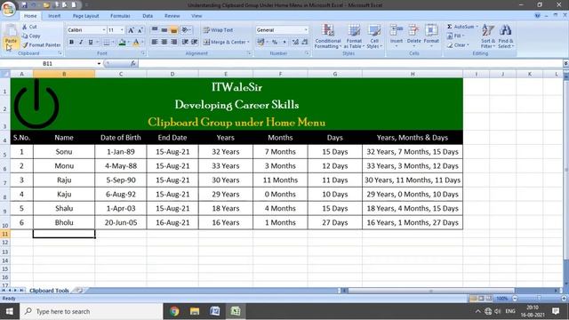
Task: Open the Font dialog launcher
Action: (143, 53)
